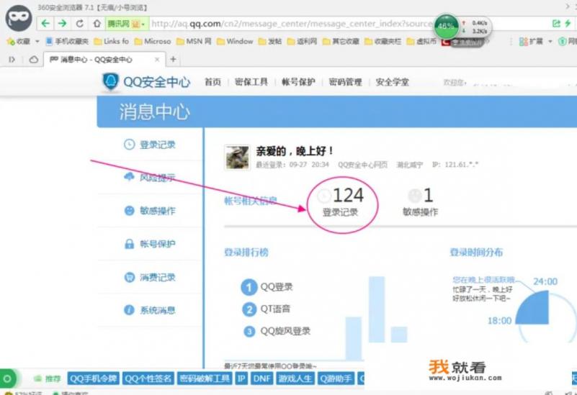This screenshot has height=395, width=577.
Task: Expand the 扩展 dropdown arrow
Action: 550,42
